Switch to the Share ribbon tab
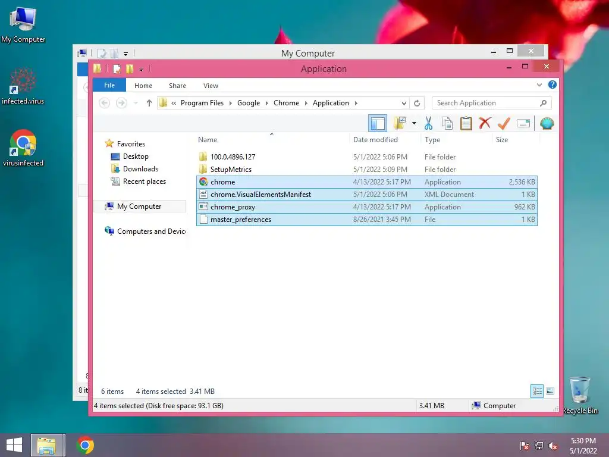Viewport: 609px width, 457px height. [177, 86]
